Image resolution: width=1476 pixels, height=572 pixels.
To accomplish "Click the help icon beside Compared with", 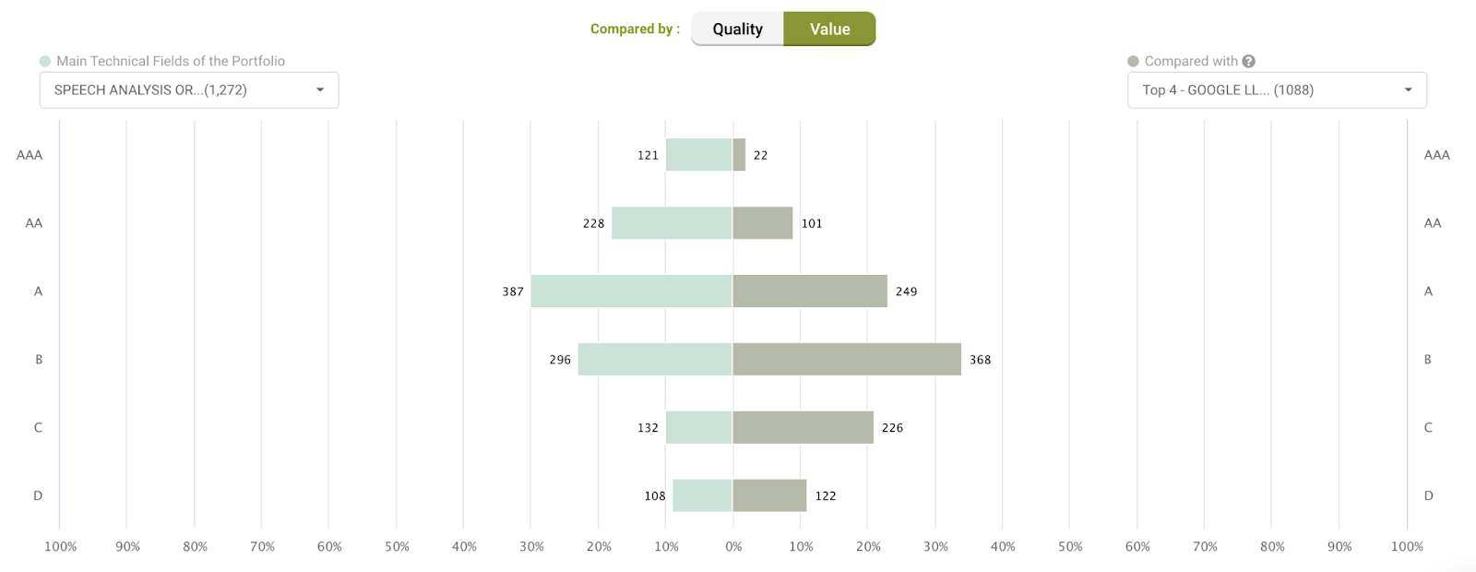I will (1248, 61).
